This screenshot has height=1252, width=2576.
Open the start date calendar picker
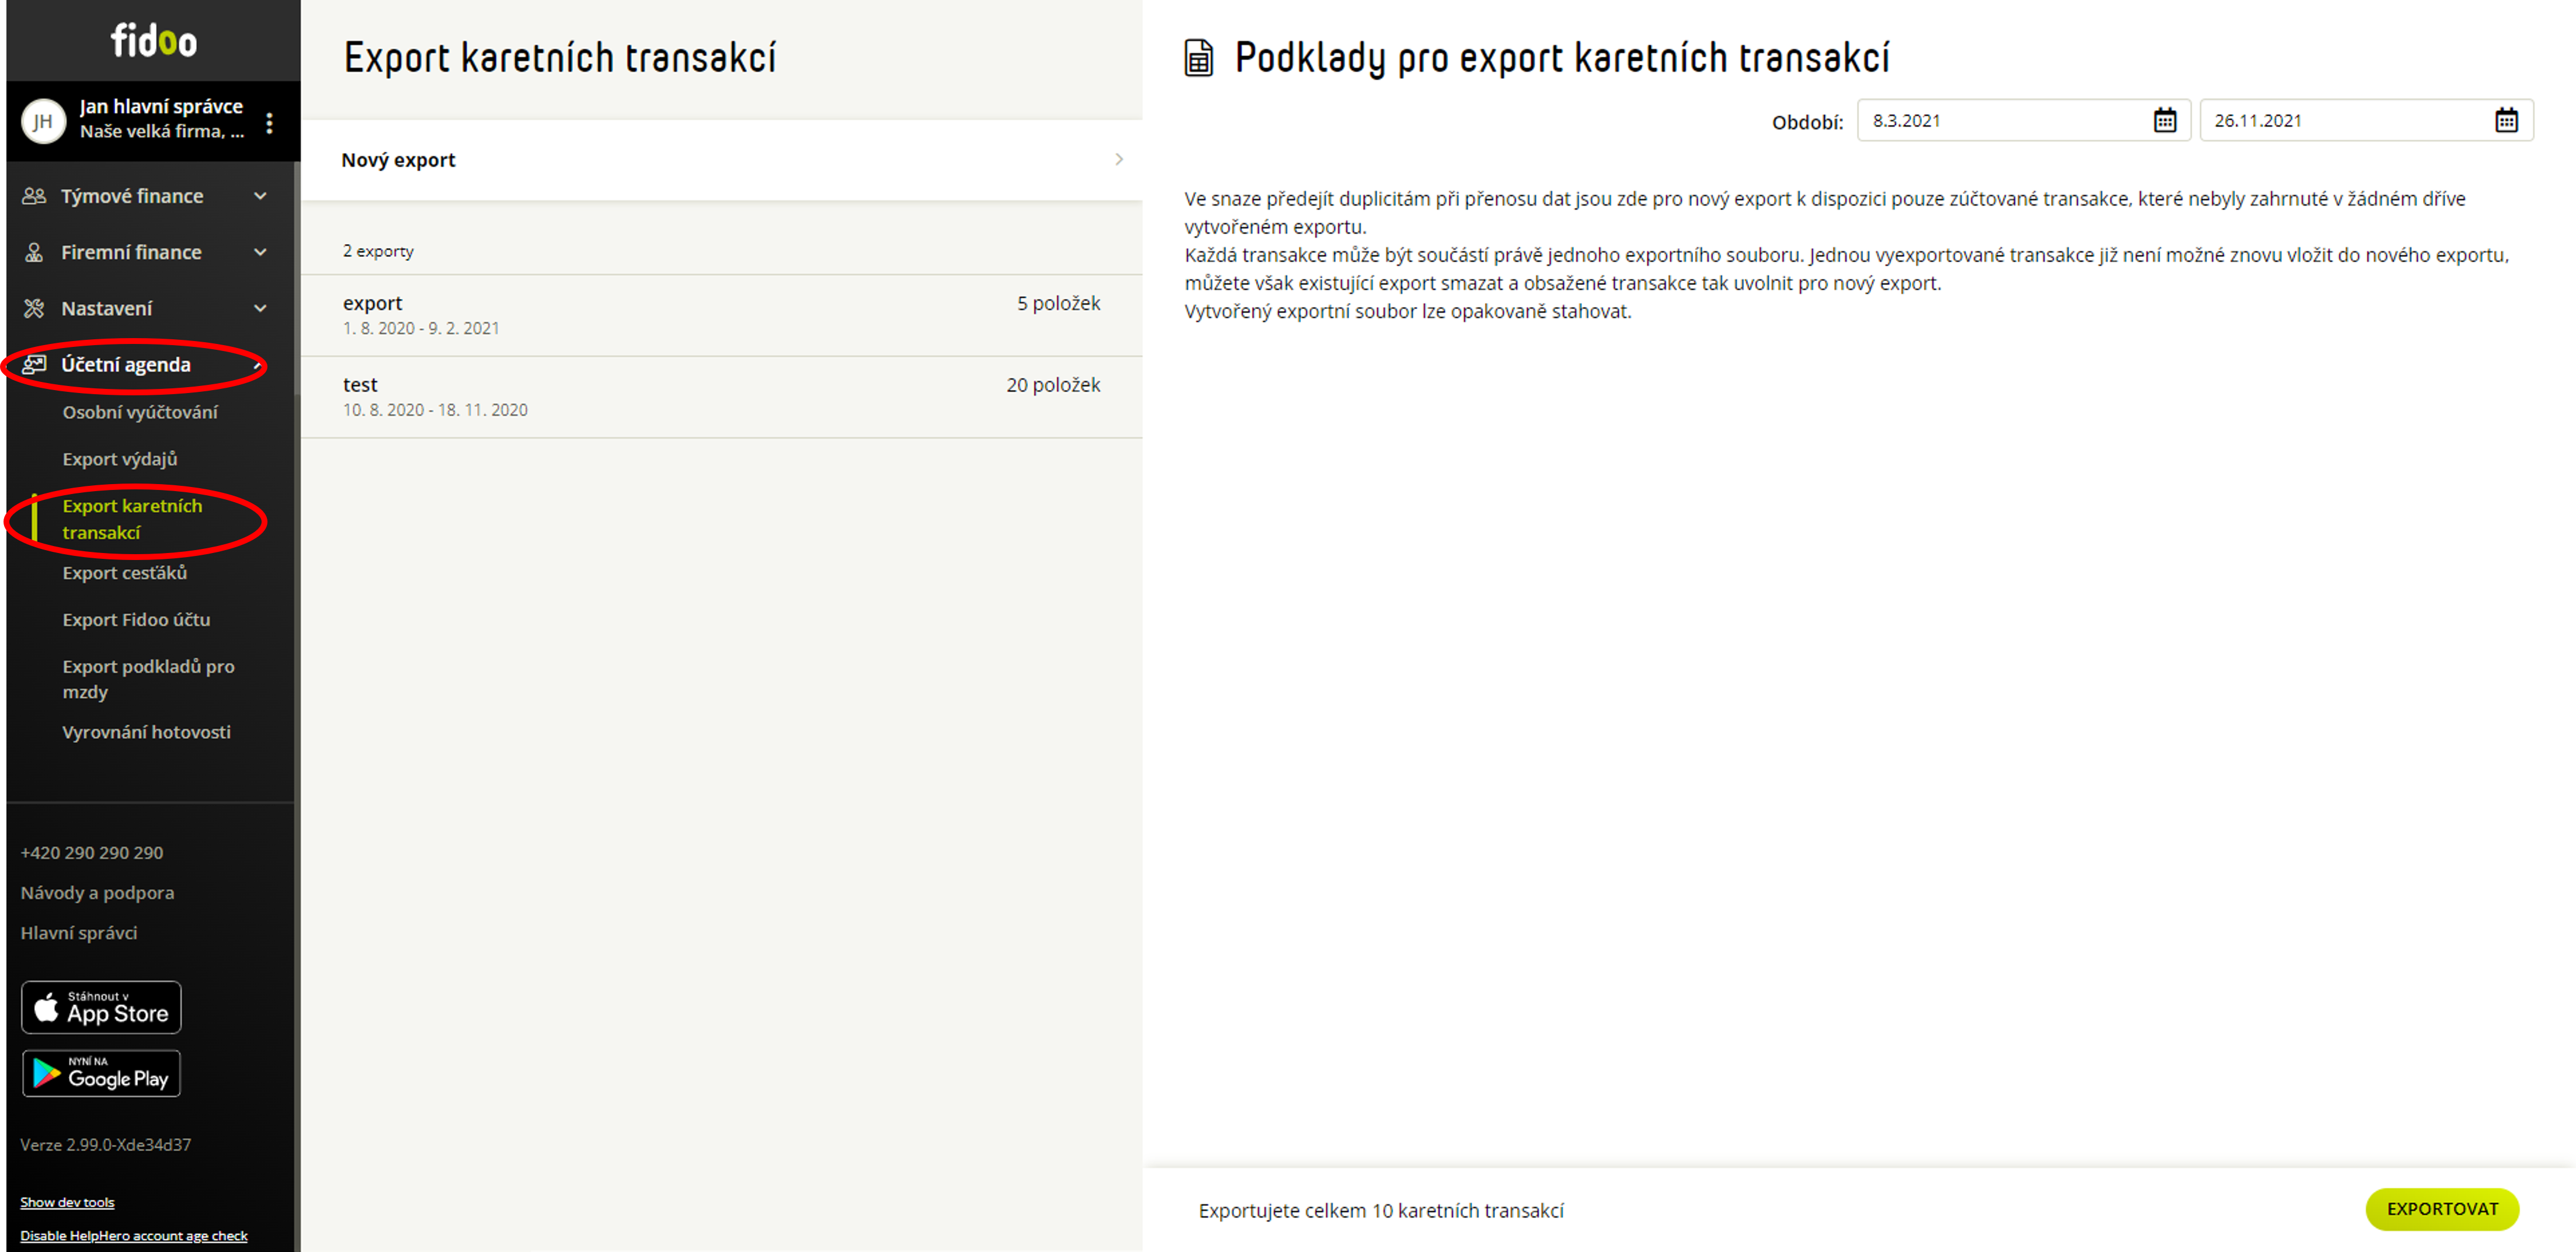[2164, 121]
